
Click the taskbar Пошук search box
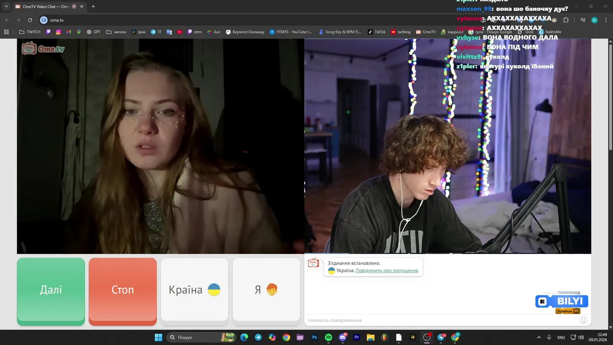pos(201,337)
